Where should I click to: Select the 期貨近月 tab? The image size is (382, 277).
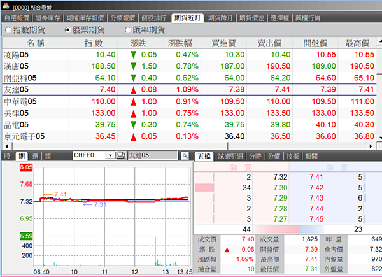point(187,18)
